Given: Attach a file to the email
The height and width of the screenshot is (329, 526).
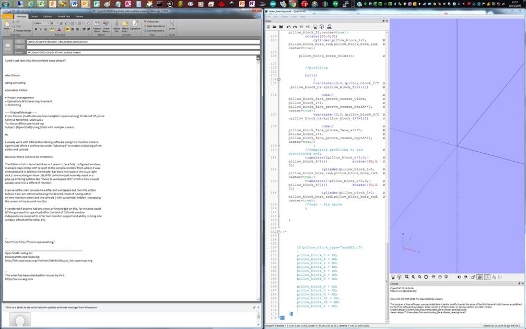Looking at the screenshot, I should pyautogui.click(x=116, y=26).
